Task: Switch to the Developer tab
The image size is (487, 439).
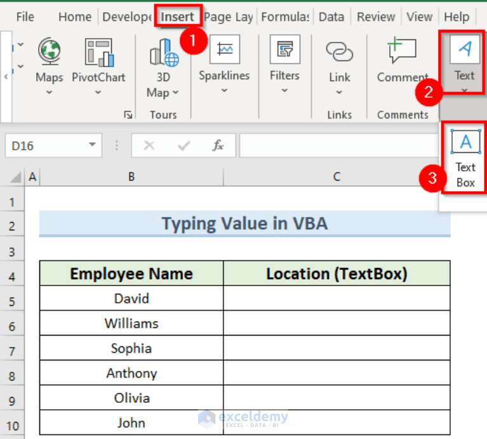Action: click(x=127, y=16)
